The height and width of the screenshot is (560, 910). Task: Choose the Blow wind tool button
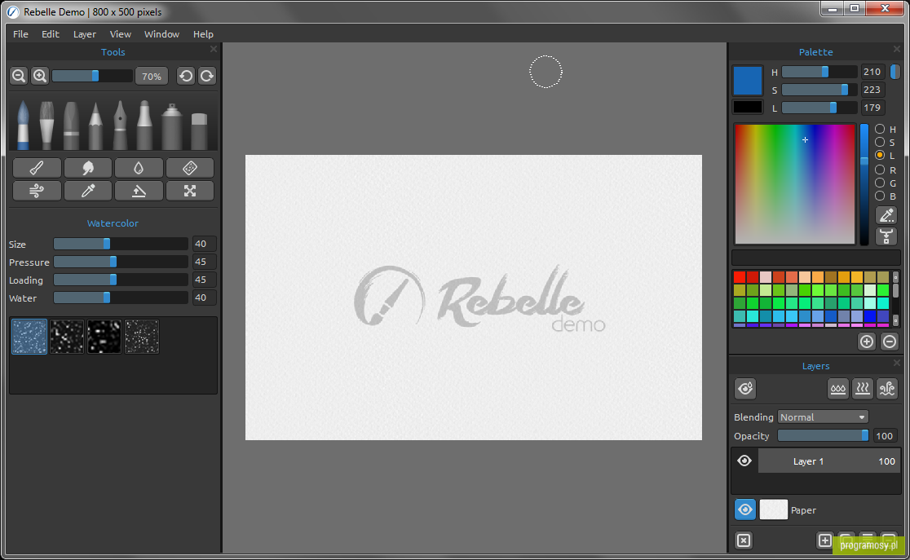pos(37,191)
